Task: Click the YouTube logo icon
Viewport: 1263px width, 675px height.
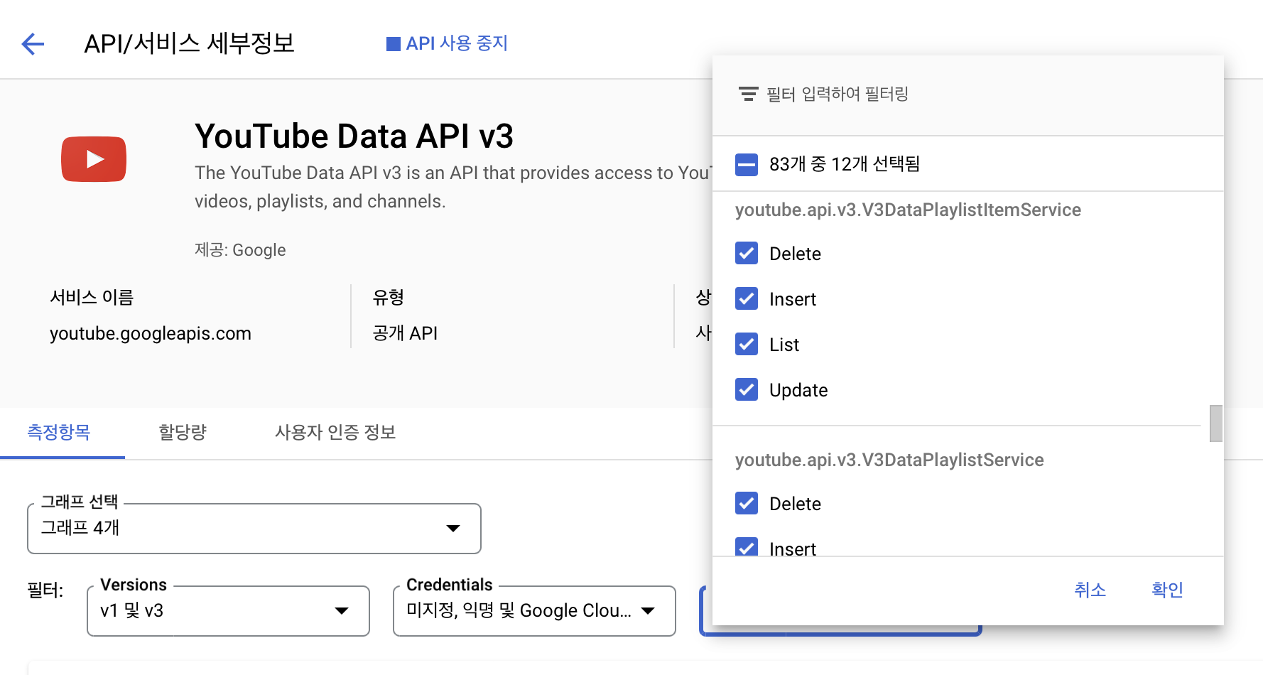Action: pos(94,159)
